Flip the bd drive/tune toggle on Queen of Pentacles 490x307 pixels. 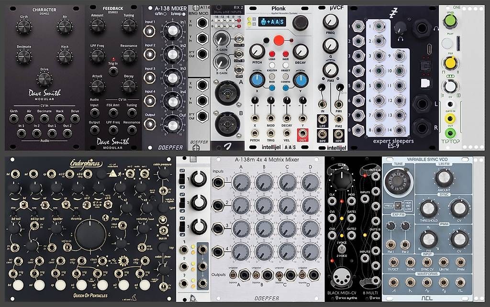click(x=23, y=205)
